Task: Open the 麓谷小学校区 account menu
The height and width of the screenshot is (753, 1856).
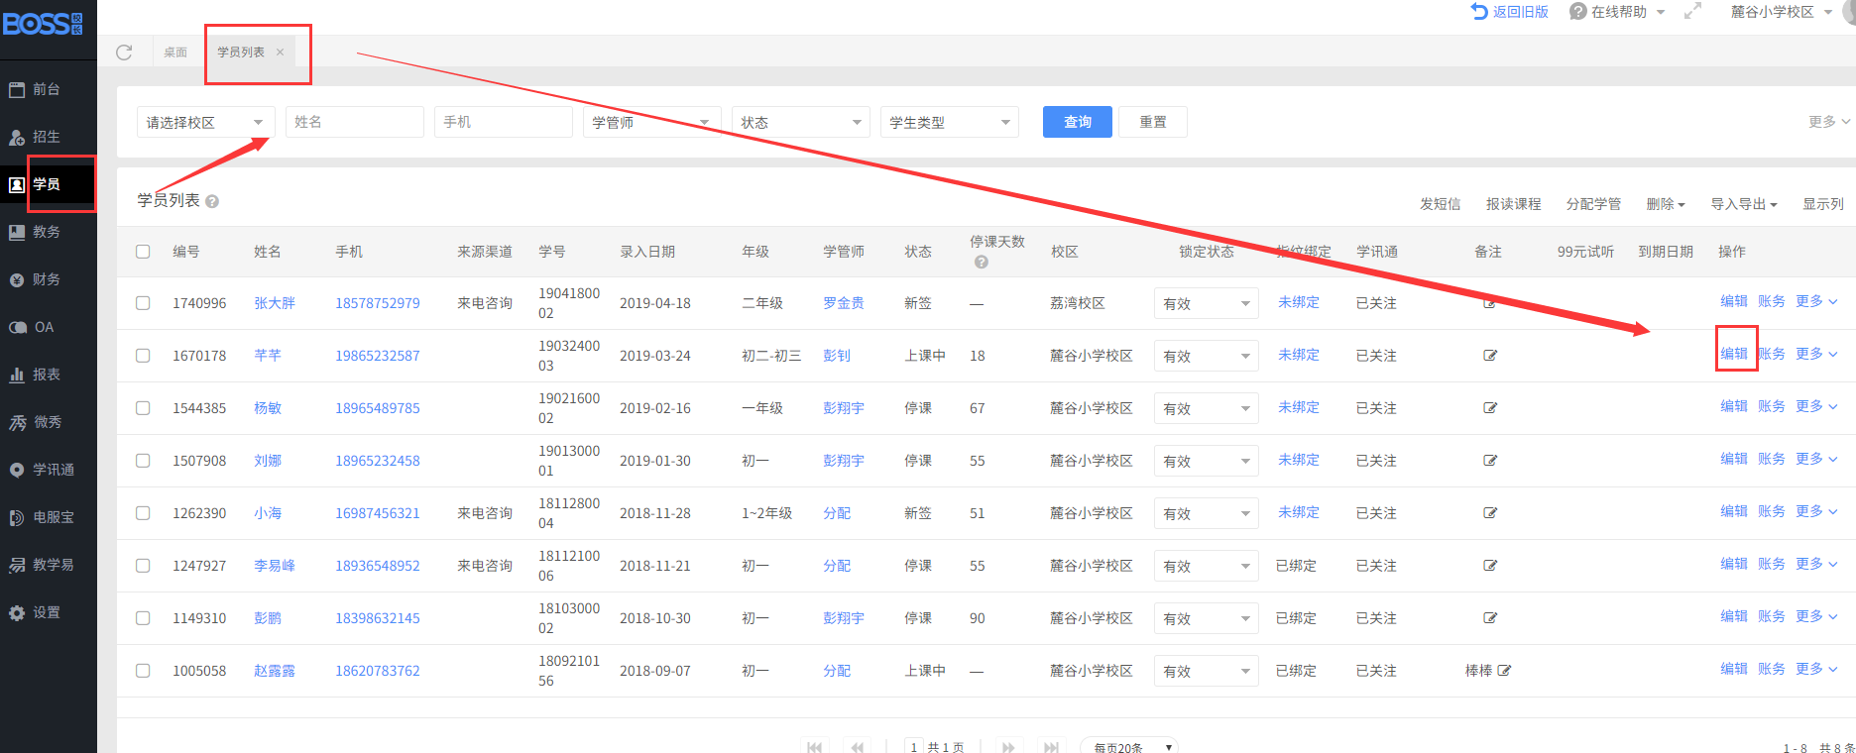Action: pyautogui.click(x=1782, y=12)
